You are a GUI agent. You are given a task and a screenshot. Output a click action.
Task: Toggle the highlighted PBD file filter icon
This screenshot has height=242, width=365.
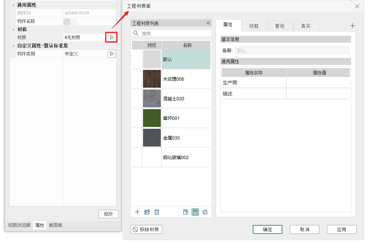pos(195,212)
